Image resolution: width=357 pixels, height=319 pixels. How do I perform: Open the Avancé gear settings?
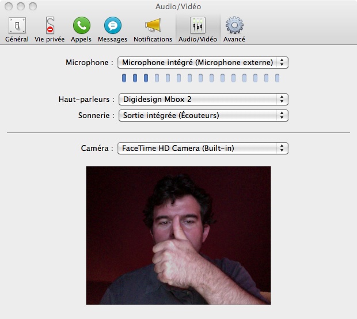pos(234,29)
